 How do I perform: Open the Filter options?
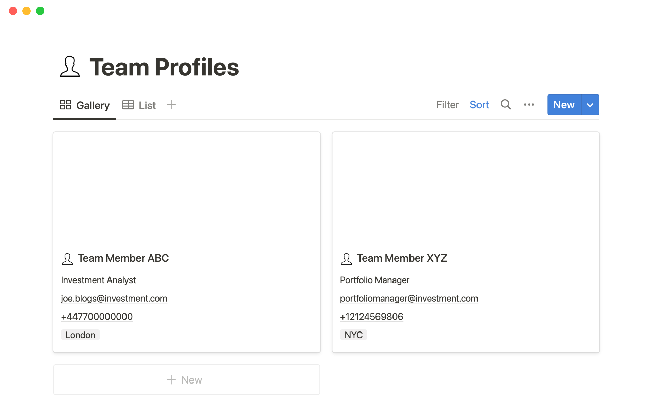[447, 105]
